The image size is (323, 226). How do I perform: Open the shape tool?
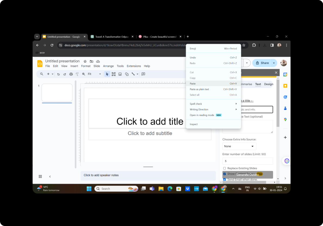coord(127,74)
